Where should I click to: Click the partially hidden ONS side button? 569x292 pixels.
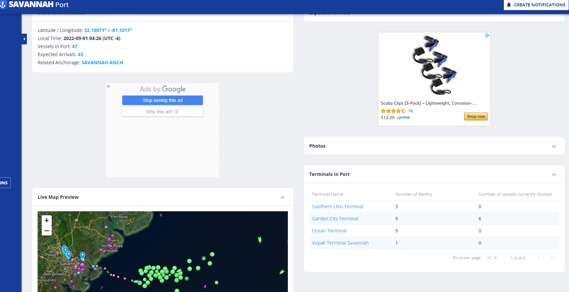tap(5, 183)
